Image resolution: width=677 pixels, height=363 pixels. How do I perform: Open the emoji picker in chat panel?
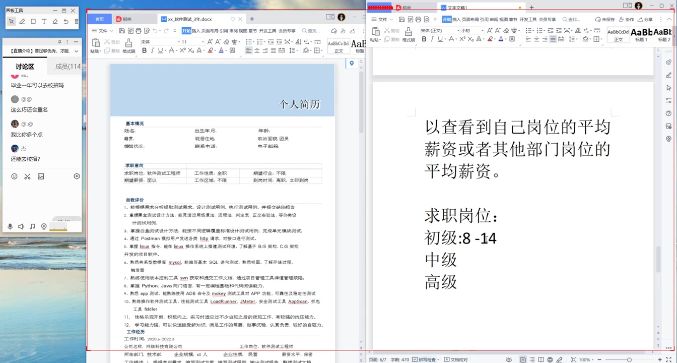[x=14, y=176]
